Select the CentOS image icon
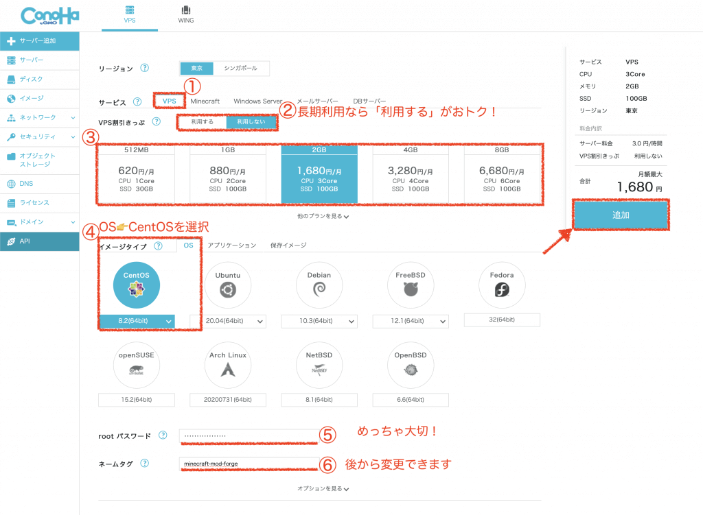Screen dimensions: 703x515 (x=137, y=285)
